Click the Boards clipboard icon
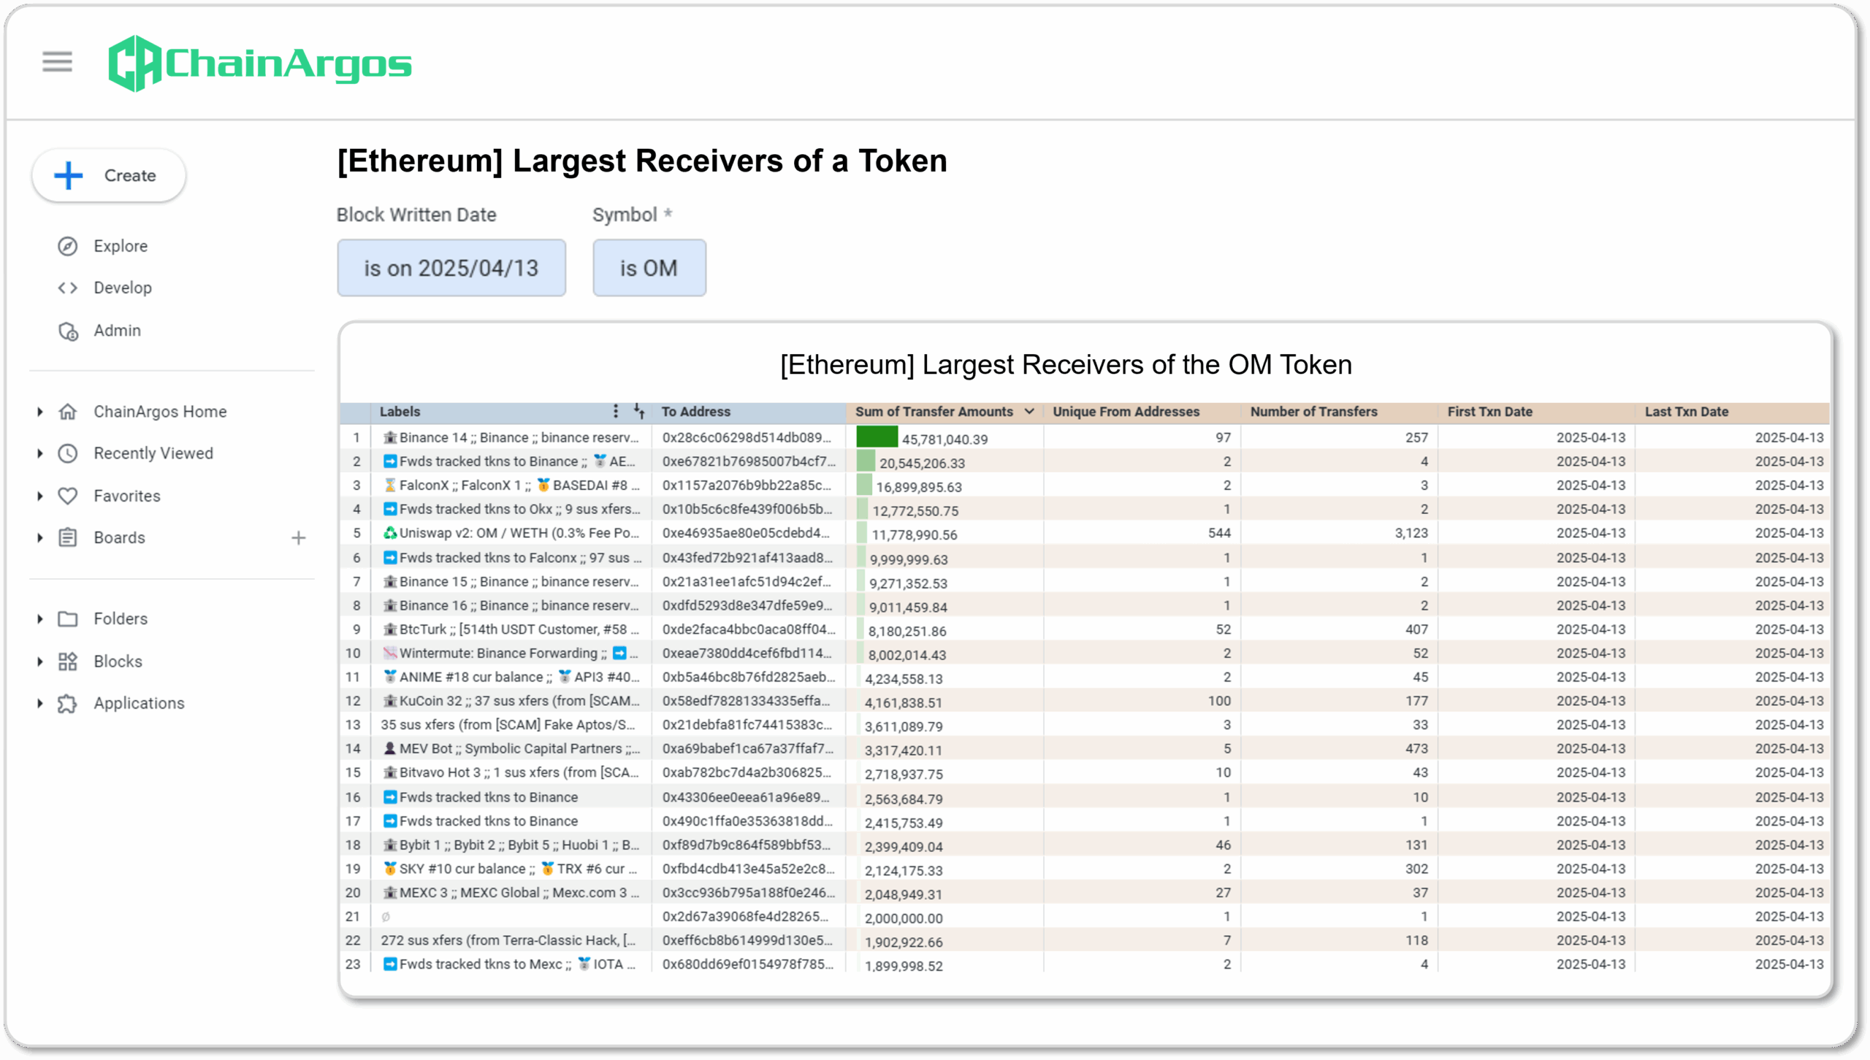The image size is (1870, 1060). [x=68, y=537]
